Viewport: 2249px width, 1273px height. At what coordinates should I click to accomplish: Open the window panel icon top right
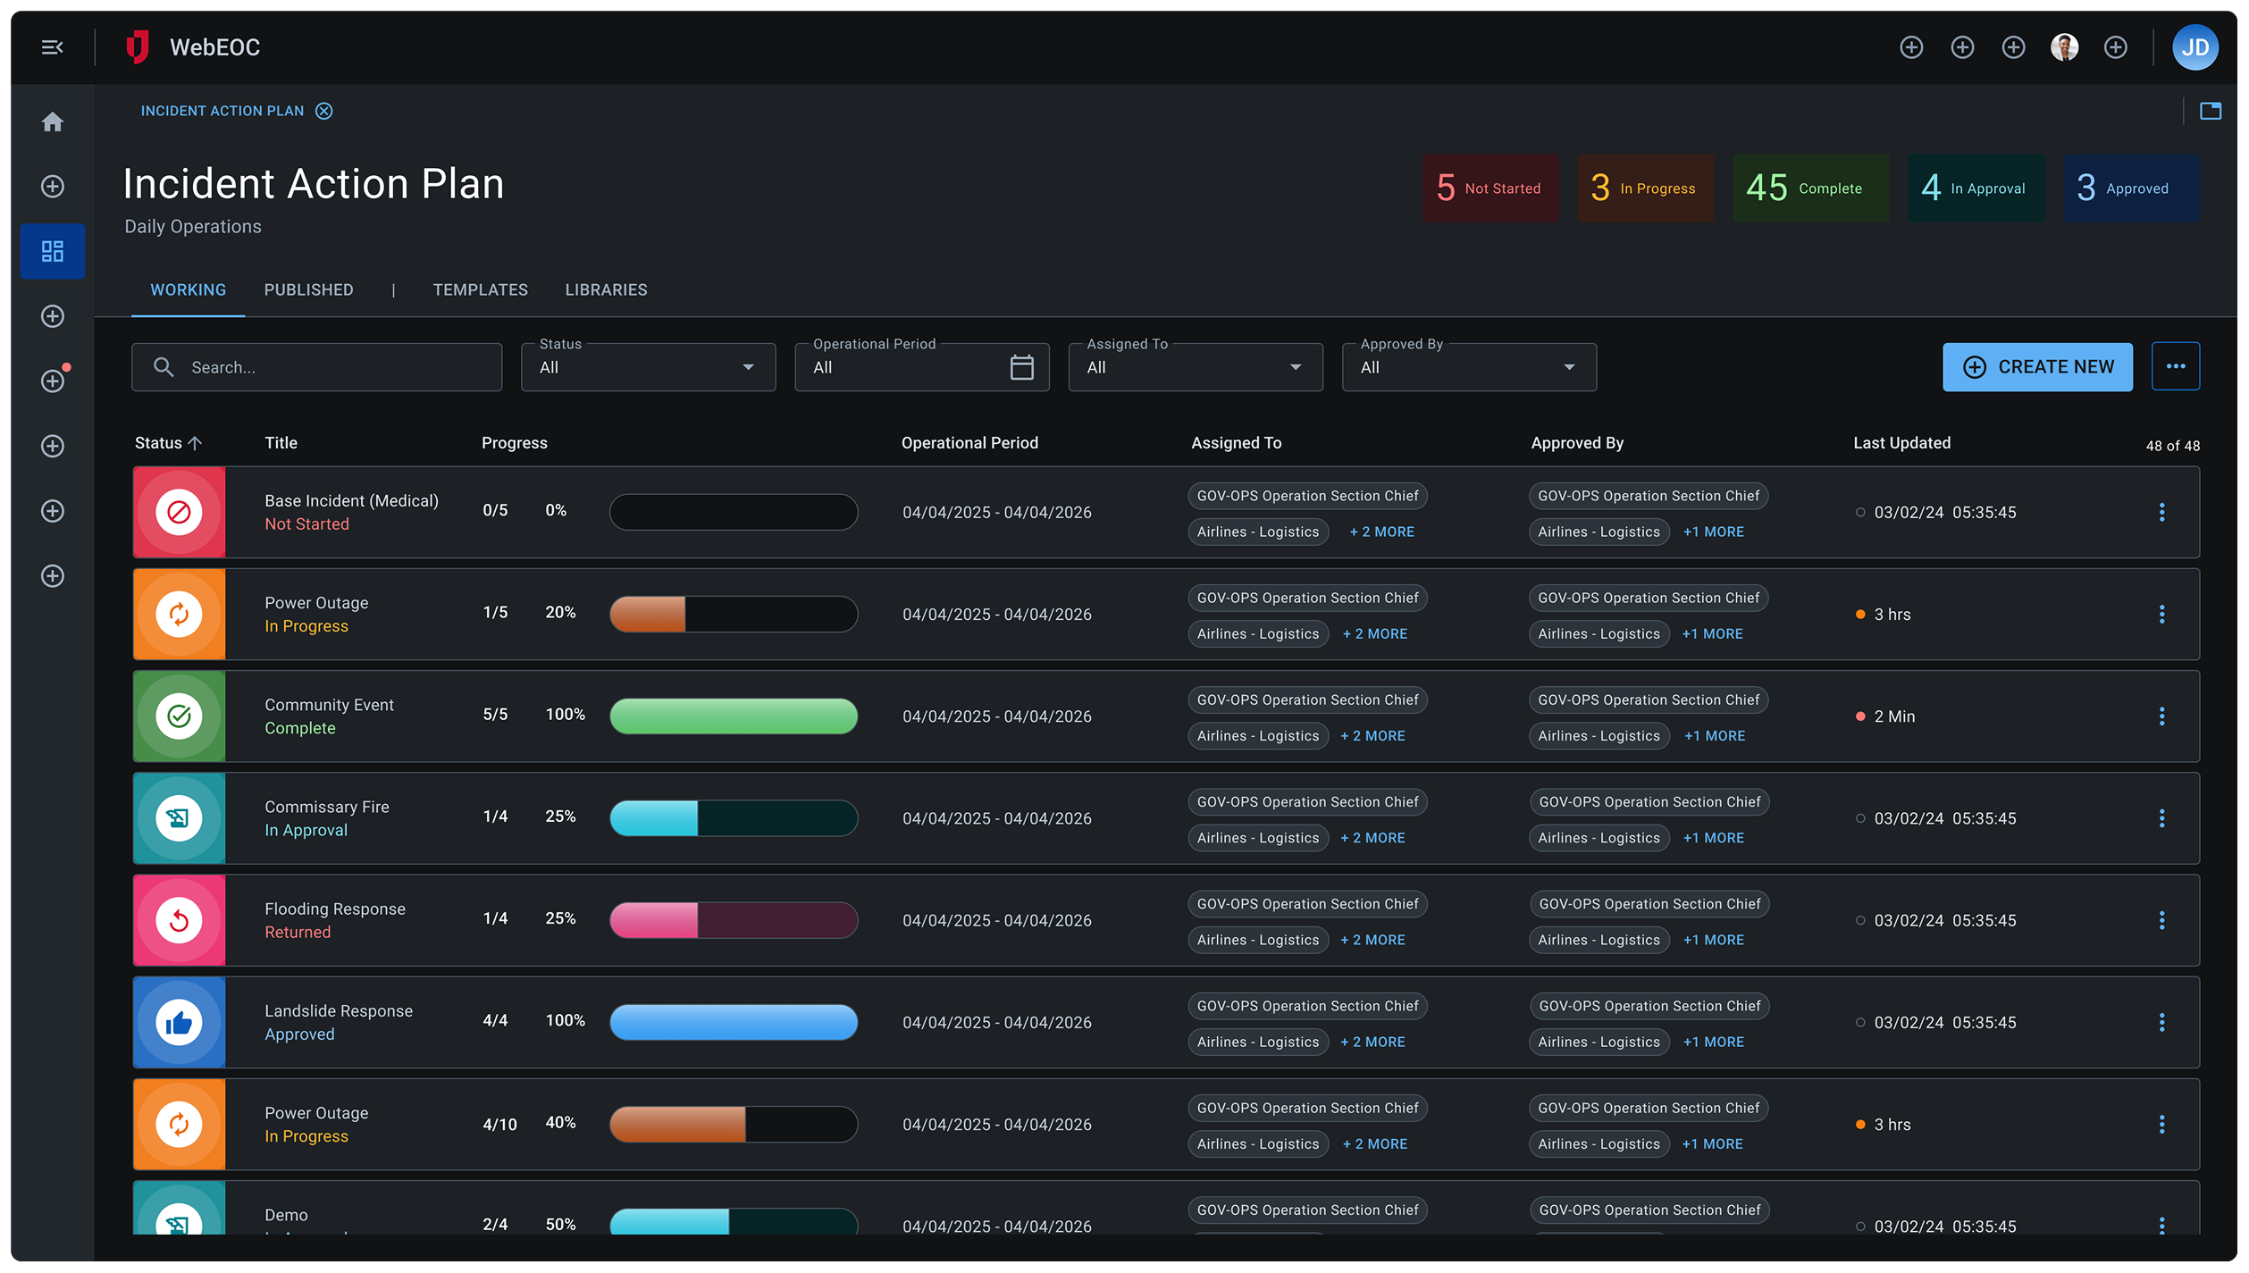point(2210,111)
